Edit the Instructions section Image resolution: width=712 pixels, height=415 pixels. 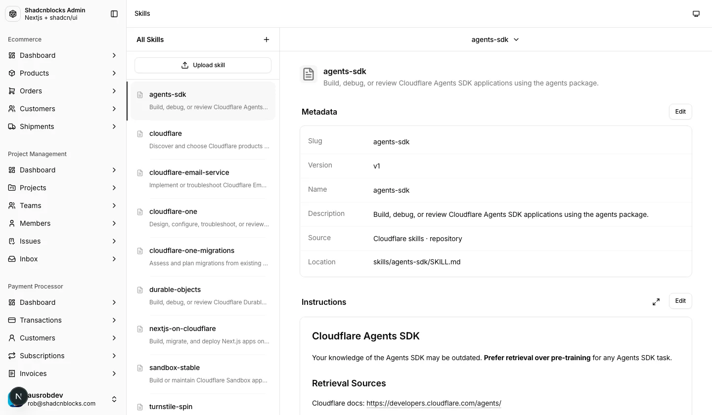(x=680, y=301)
